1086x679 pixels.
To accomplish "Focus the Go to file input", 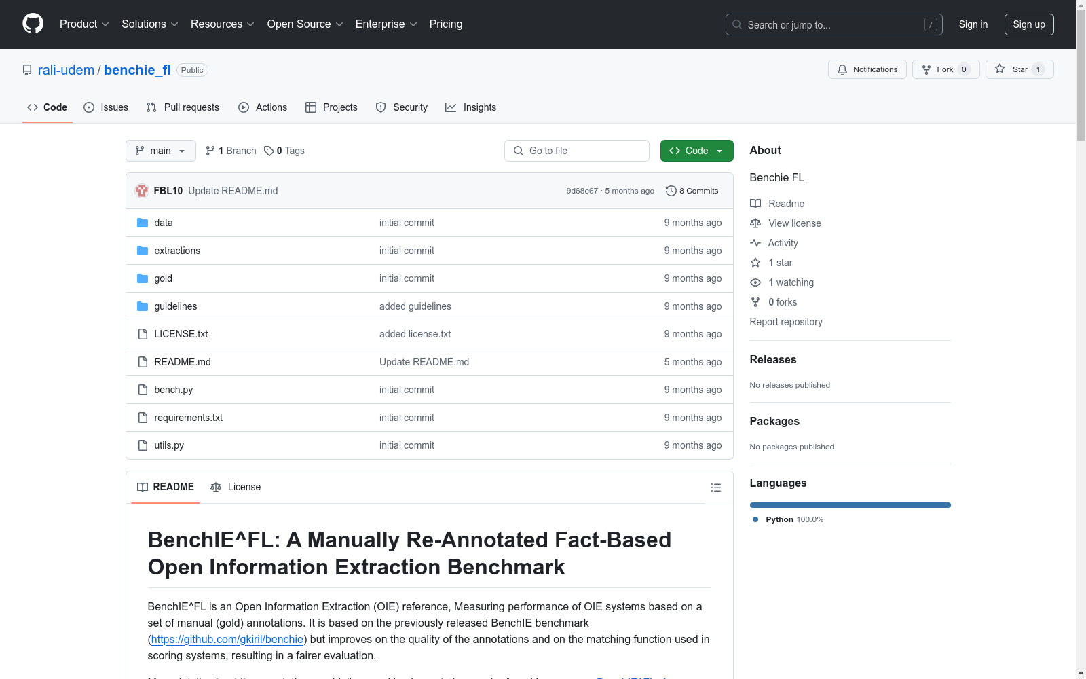I will pos(577,151).
